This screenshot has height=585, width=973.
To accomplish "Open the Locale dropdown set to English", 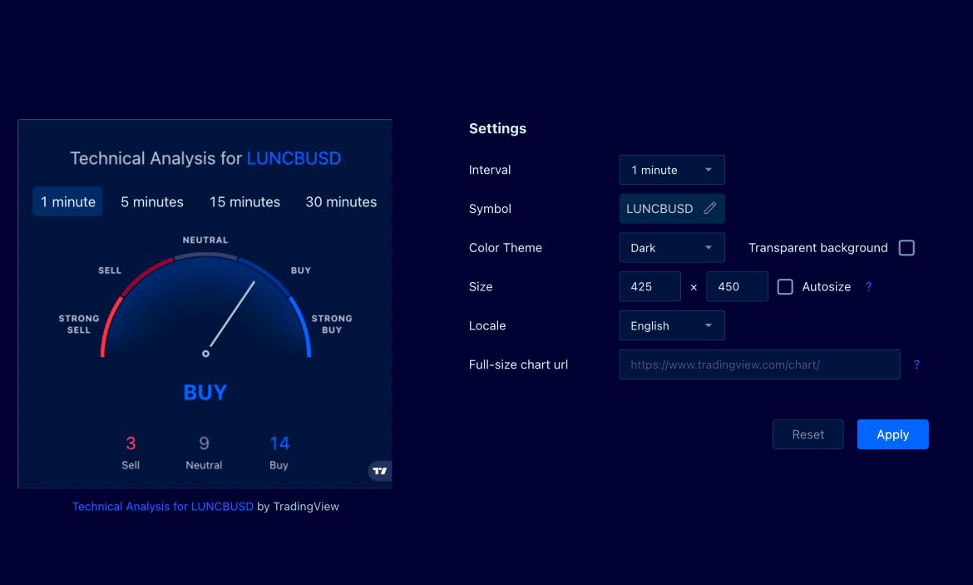I will (x=672, y=325).
